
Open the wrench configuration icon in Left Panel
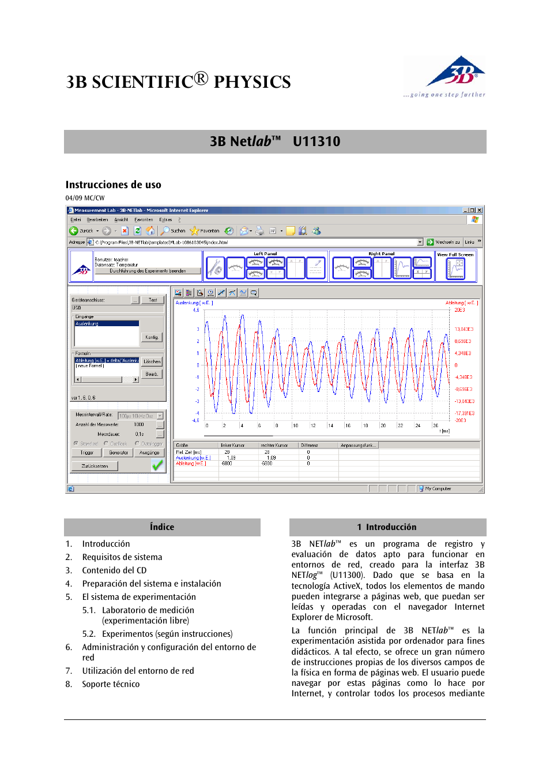click(x=216, y=268)
